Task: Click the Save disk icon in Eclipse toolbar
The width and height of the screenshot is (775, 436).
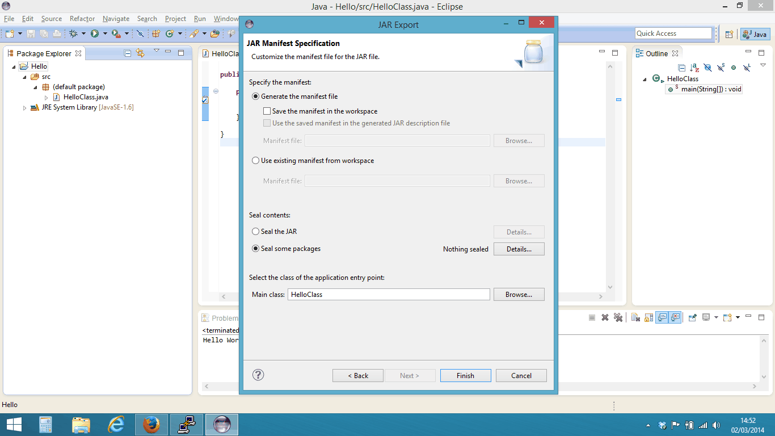Action: (x=31, y=33)
